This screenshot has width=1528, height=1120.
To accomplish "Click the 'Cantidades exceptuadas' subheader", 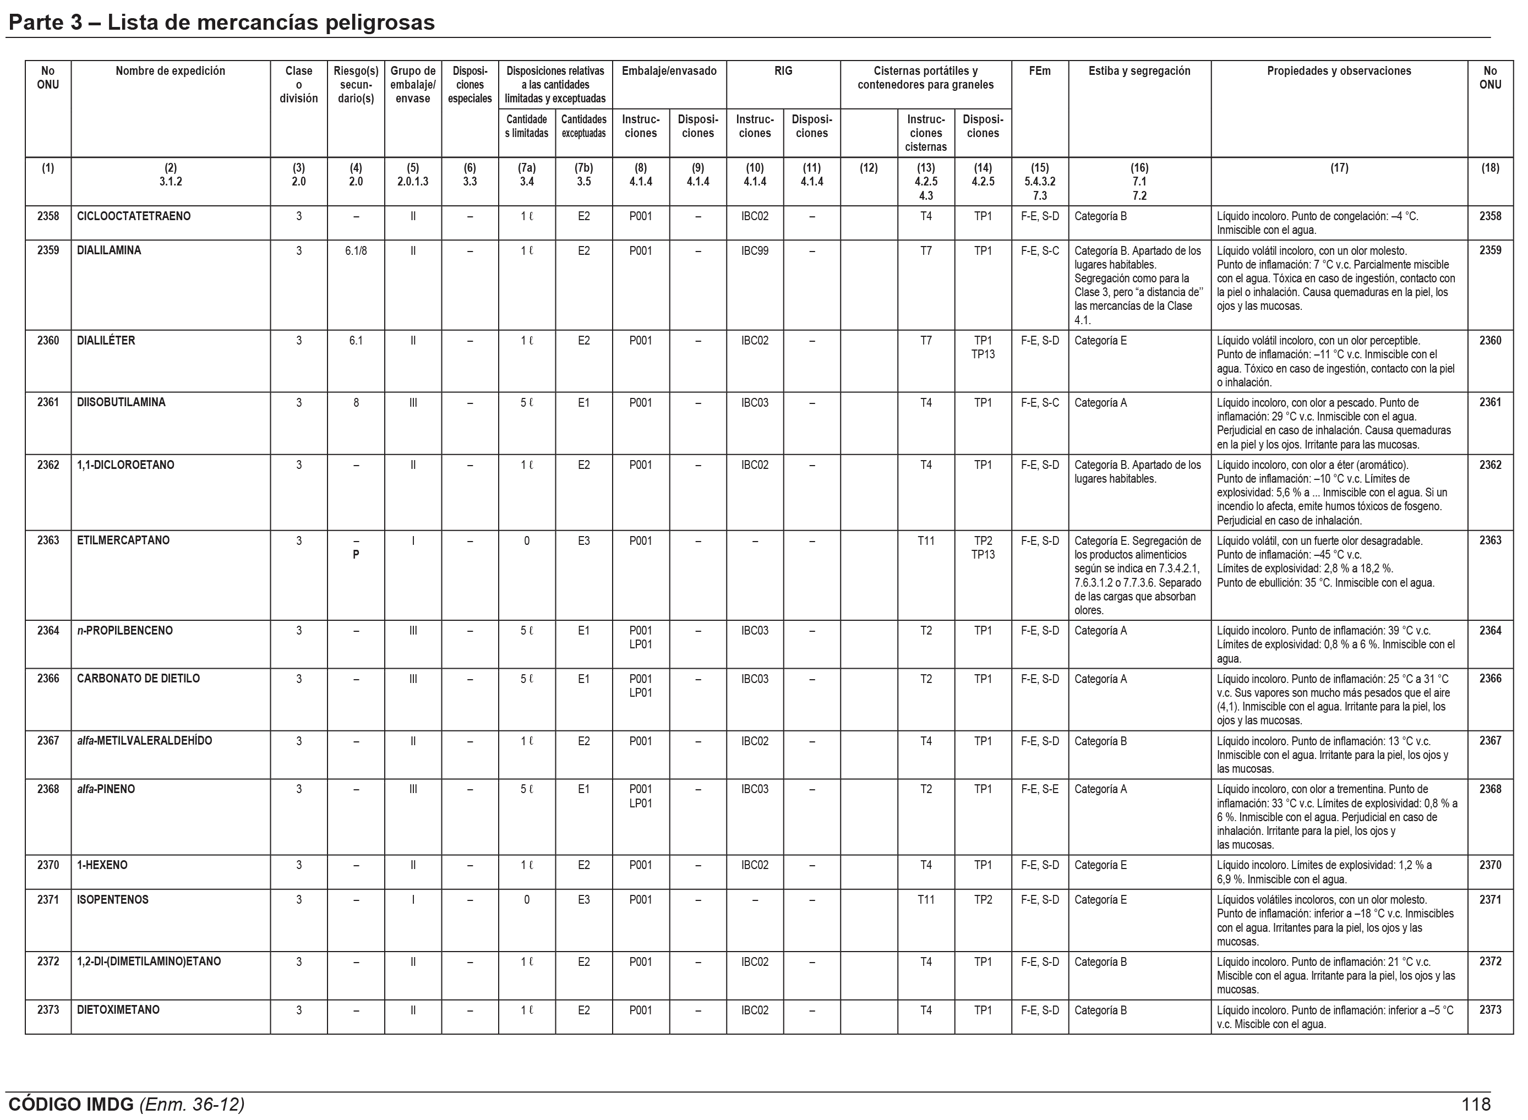I will click(583, 126).
